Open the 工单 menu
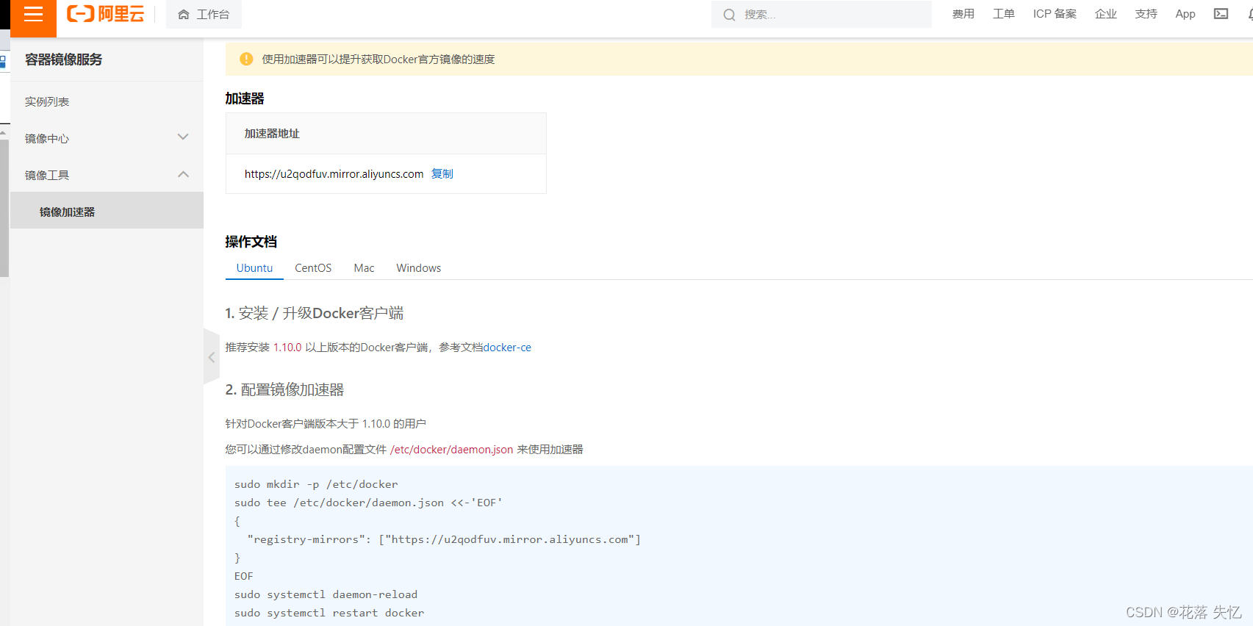 1003,14
